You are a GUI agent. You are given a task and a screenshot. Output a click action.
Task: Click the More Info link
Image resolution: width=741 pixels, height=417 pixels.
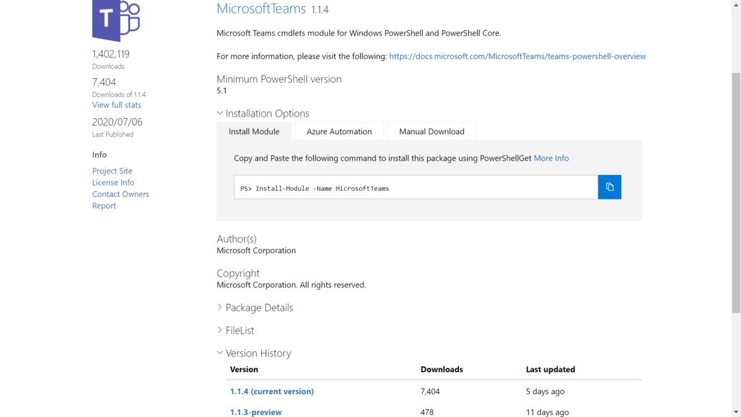click(x=551, y=158)
